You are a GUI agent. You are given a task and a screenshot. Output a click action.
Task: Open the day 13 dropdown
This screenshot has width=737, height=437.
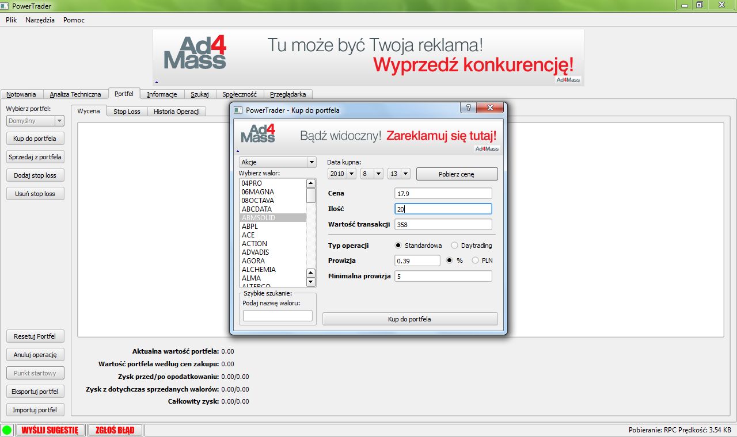398,174
